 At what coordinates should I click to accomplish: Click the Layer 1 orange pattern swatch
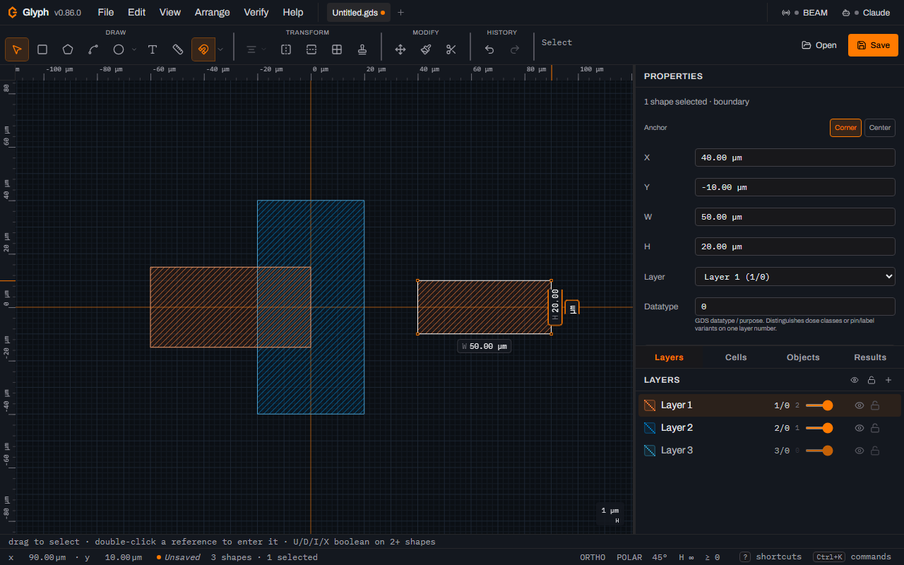pos(650,405)
